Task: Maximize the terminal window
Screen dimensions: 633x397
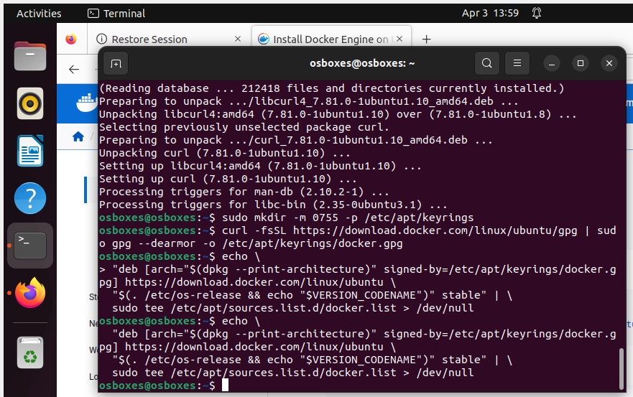Action: (581, 63)
